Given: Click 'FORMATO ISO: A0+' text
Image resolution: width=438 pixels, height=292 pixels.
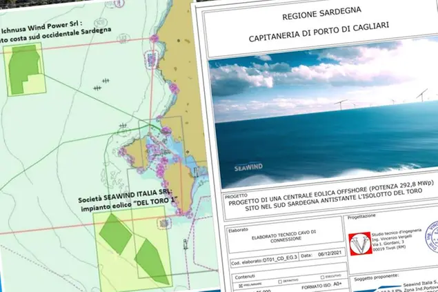Looking at the screenshot, I should click(321, 286).
